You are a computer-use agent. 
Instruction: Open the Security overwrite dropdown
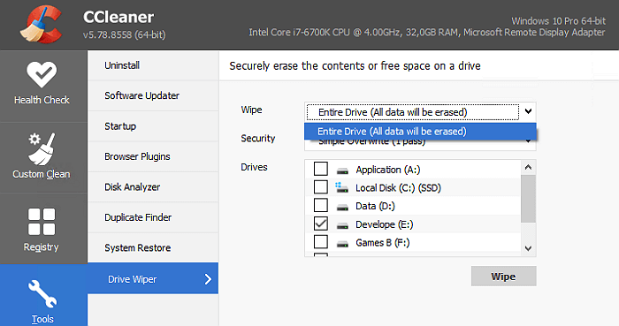(x=420, y=145)
